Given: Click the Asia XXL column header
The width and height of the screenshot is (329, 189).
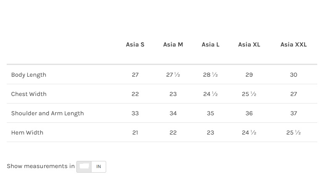Looking at the screenshot, I should pos(293,44).
